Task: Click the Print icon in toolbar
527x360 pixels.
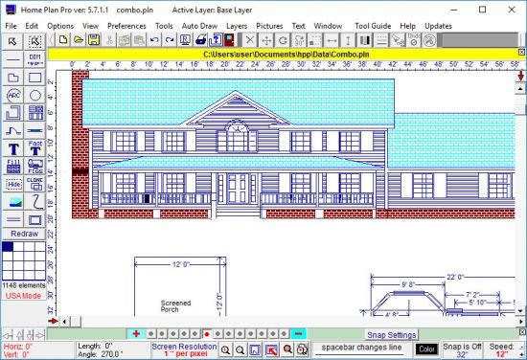Action: (x=200, y=40)
